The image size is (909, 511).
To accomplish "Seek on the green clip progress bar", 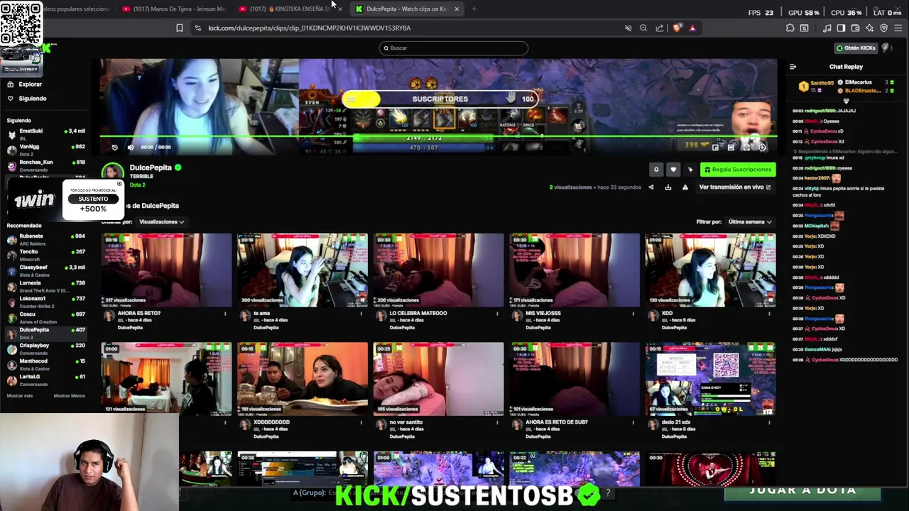I will coord(438,136).
